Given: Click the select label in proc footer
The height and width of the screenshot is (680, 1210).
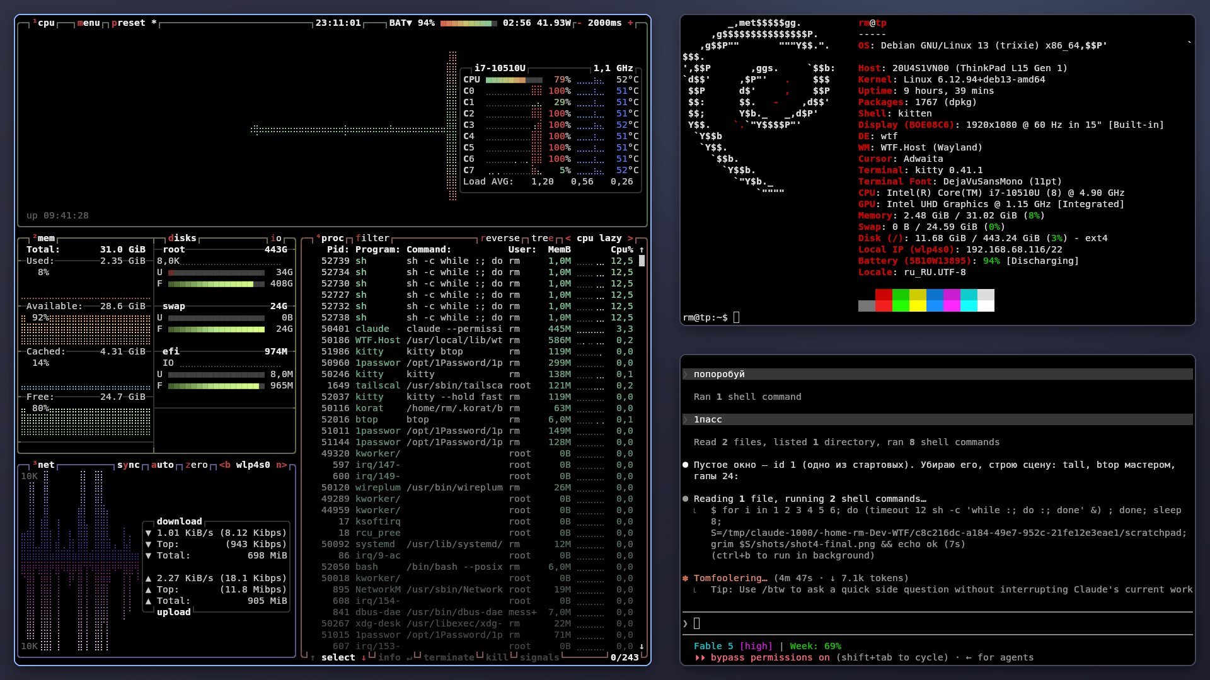Looking at the screenshot, I should tap(338, 658).
